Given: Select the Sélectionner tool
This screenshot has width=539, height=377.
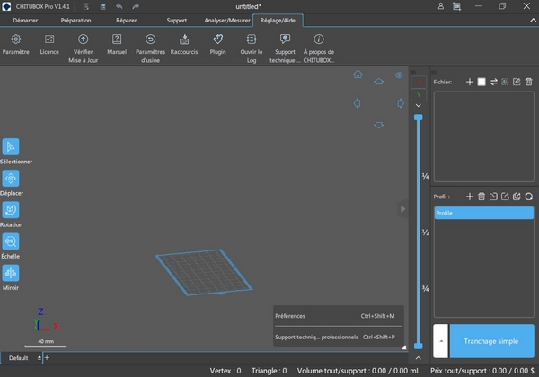Looking at the screenshot, I should pos(11,147).
